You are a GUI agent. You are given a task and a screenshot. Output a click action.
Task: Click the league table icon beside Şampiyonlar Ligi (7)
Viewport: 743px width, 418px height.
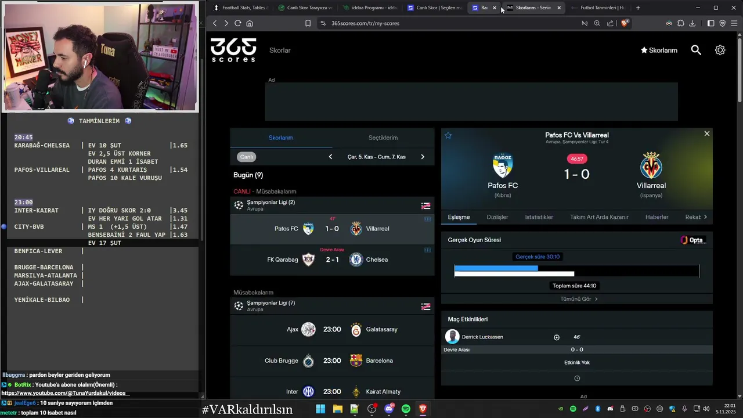426,307
